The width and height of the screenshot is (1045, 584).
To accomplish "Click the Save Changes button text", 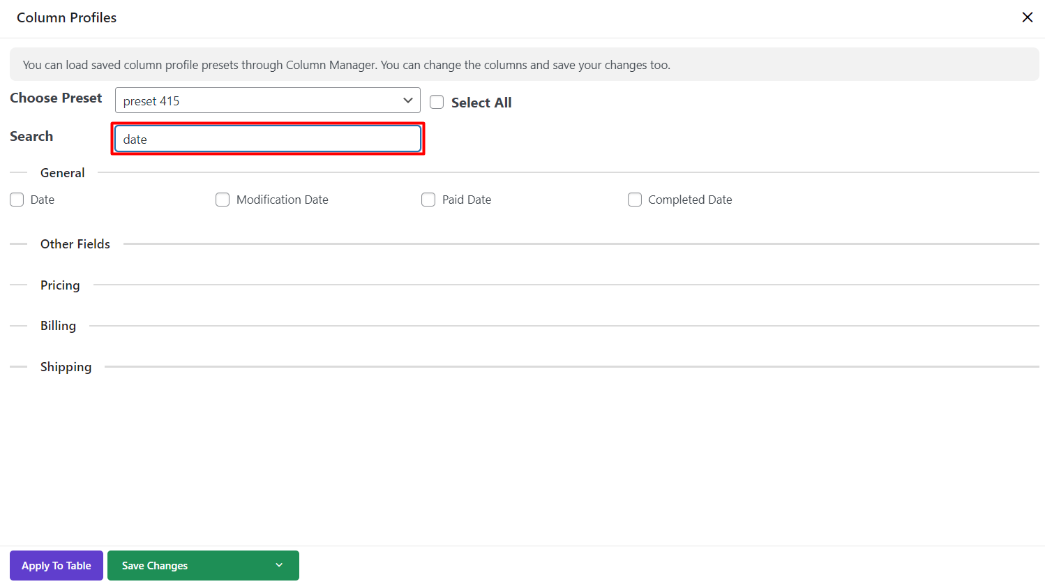I will [x=155, y=566].
